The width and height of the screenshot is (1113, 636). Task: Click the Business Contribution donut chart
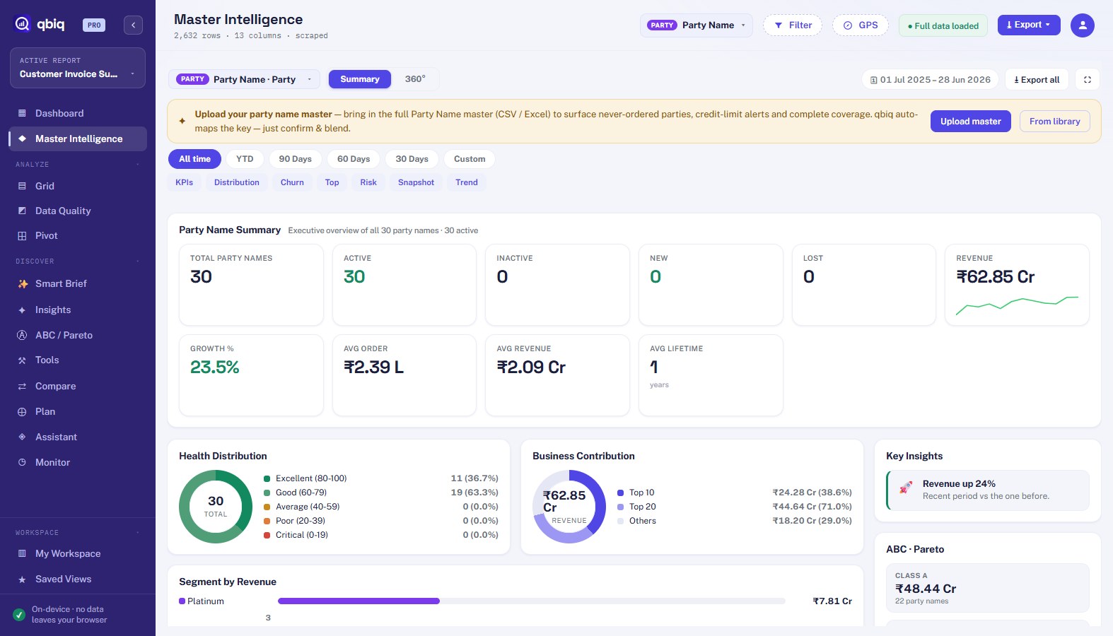point(569,507)
